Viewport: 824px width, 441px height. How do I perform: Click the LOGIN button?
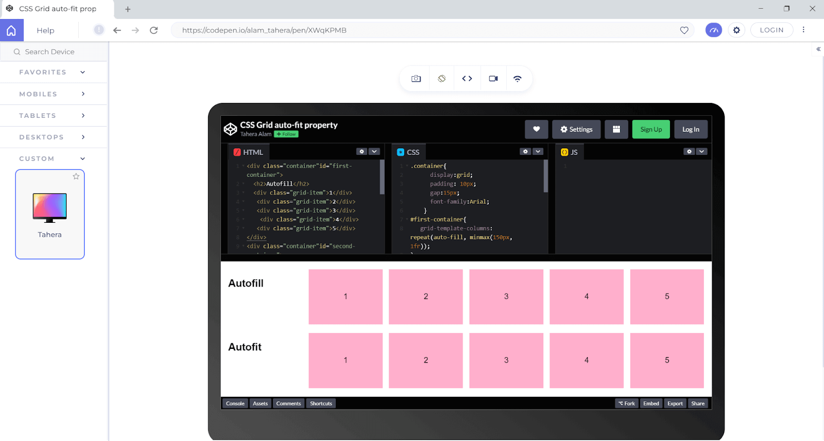coord(771,30)
